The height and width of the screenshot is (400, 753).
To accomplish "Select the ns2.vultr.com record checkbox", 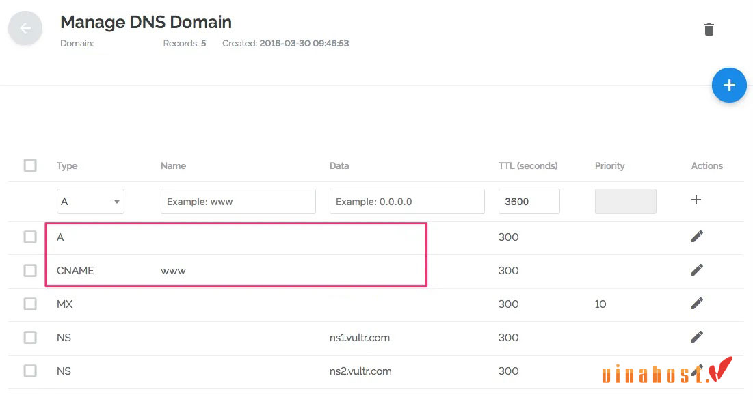I will 30,371.
